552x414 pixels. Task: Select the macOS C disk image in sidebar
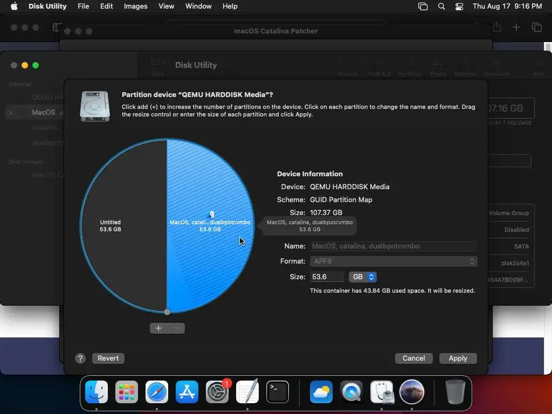(x=47, y=175)
